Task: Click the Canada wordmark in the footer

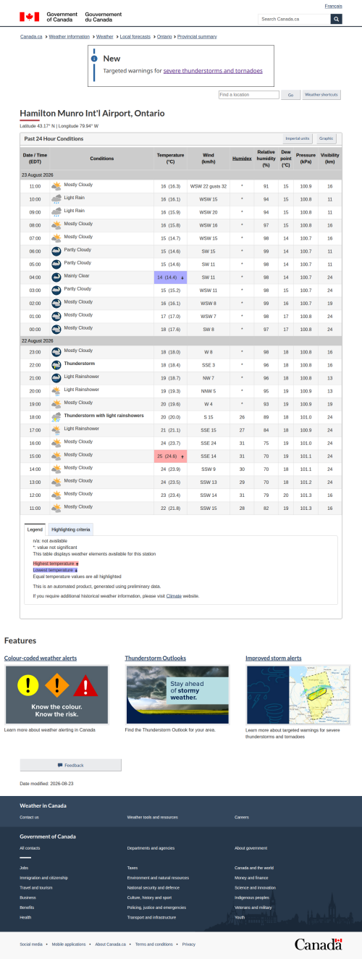Action: point(318,944)
